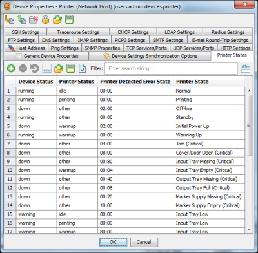258x253 pixels.
Task: Open the Traceroute Settings tab
Action: 78,32
